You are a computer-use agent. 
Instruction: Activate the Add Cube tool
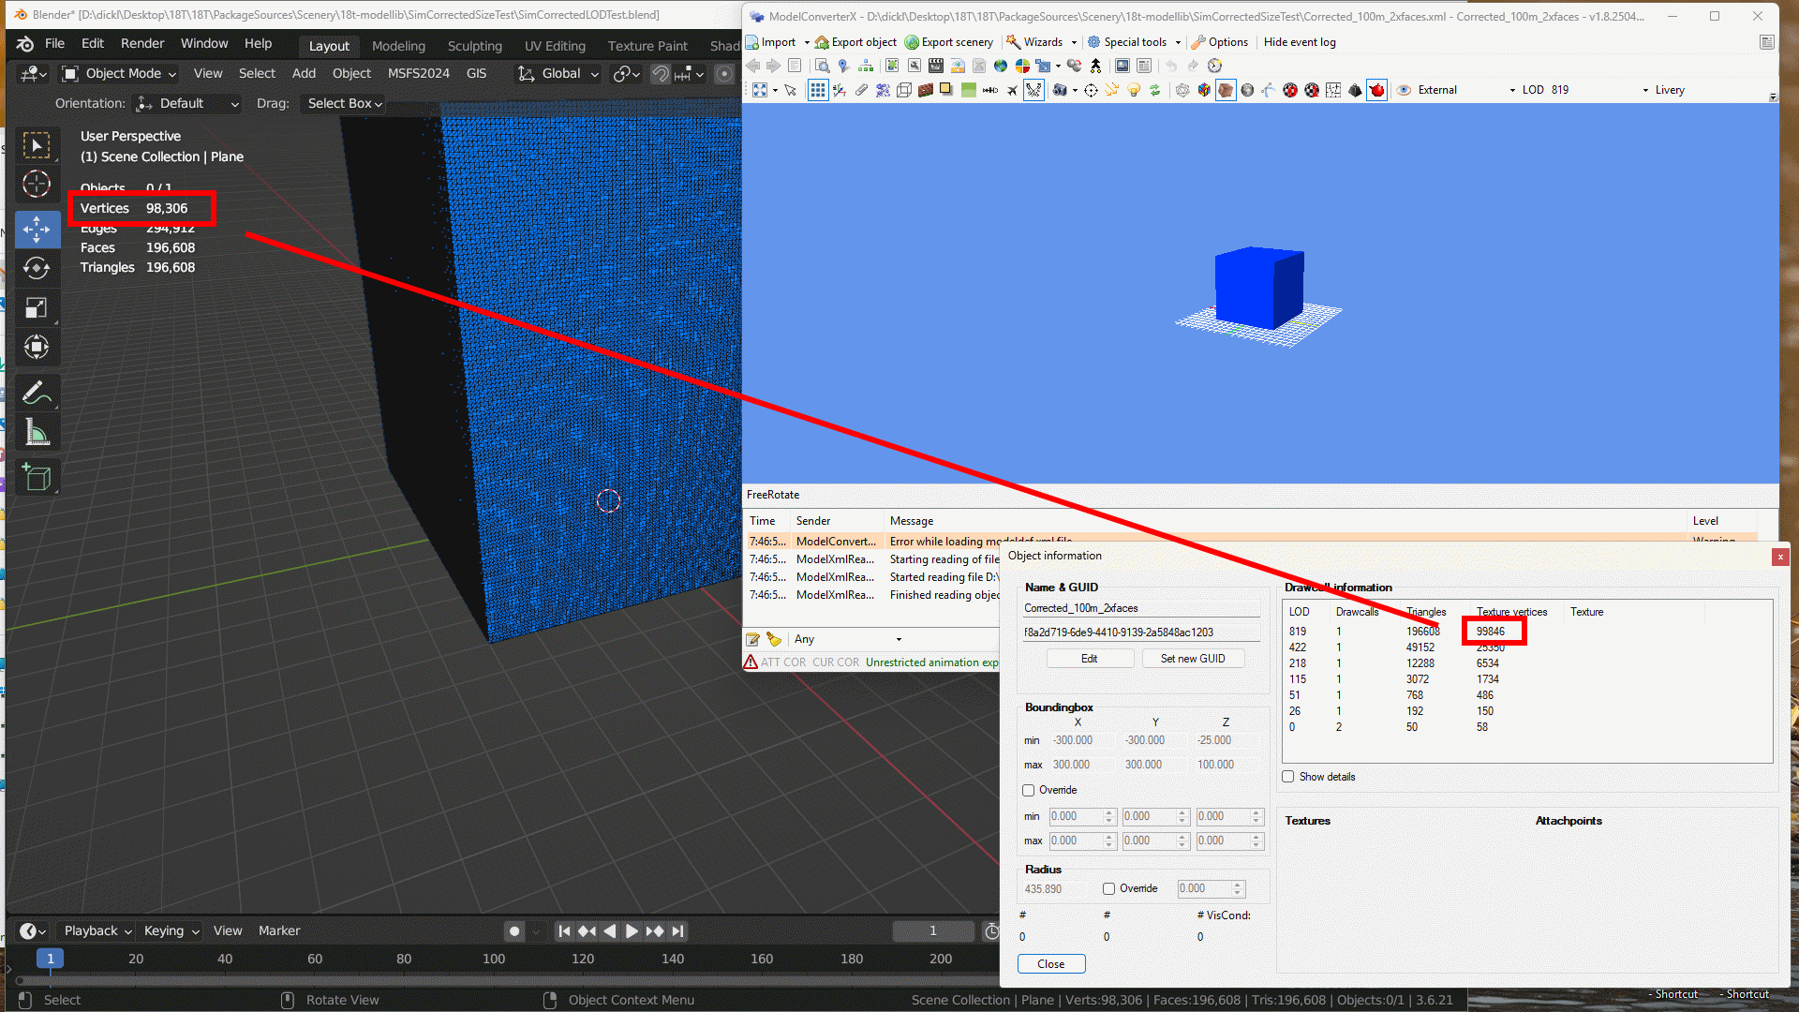click(x=37, y=478)
